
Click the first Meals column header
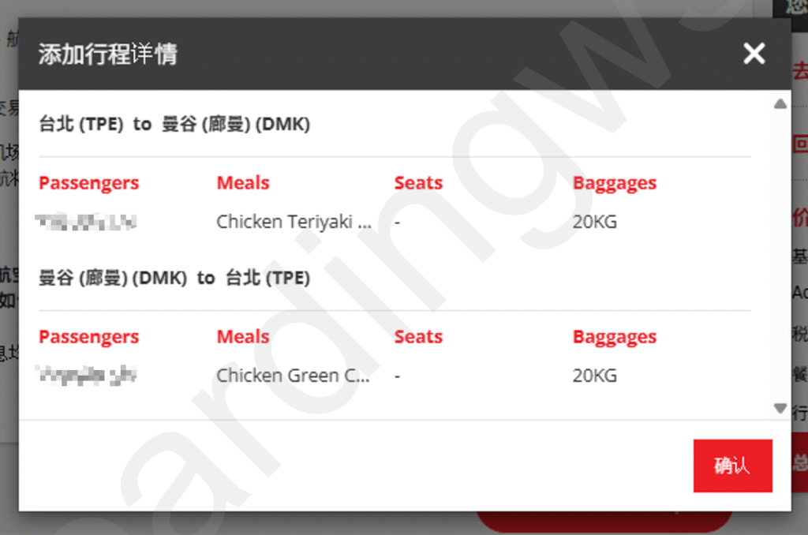click(x=243, y=182)
